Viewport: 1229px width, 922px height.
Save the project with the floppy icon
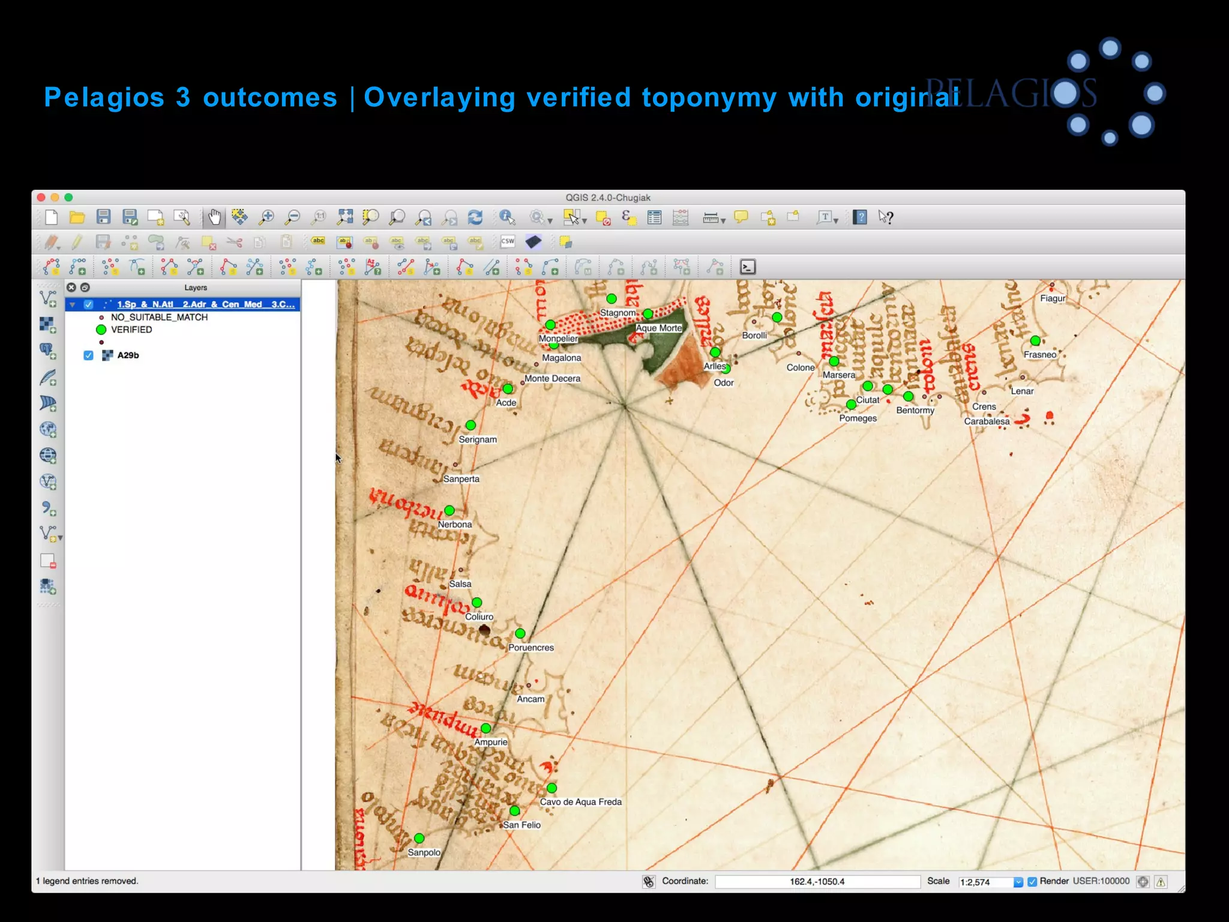[x=104, y=217]
